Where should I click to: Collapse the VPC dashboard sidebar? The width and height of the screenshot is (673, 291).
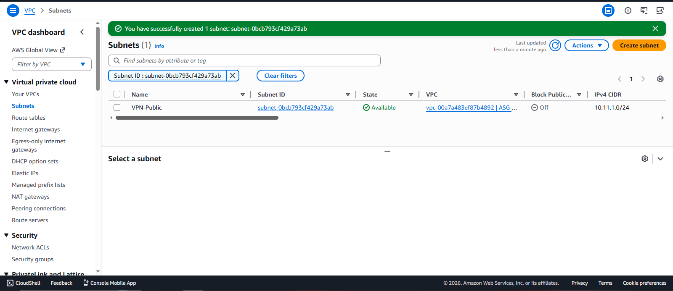click(82, 32)
